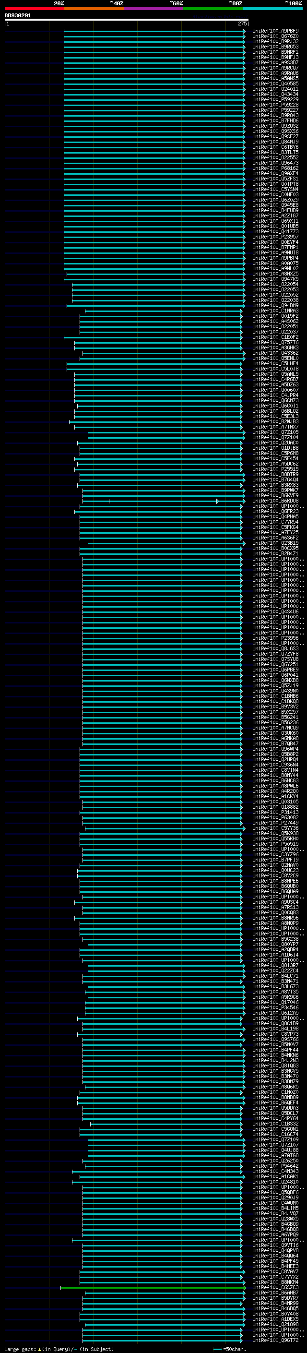
Task: Open hit UniRef100_Q40585
Action: coord(275,84)
